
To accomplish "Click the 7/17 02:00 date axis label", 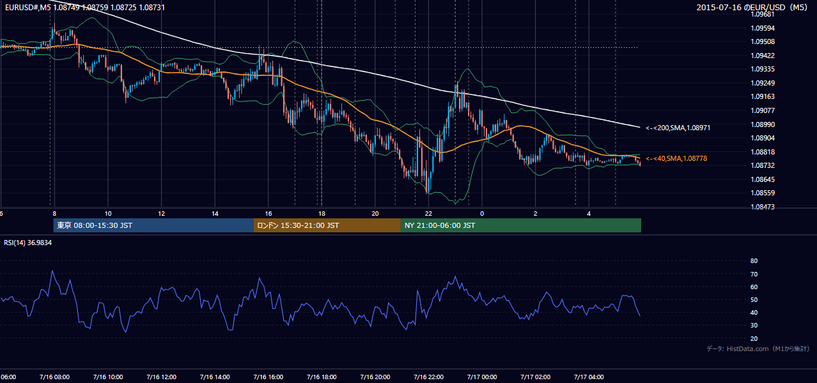I will 536,377.
